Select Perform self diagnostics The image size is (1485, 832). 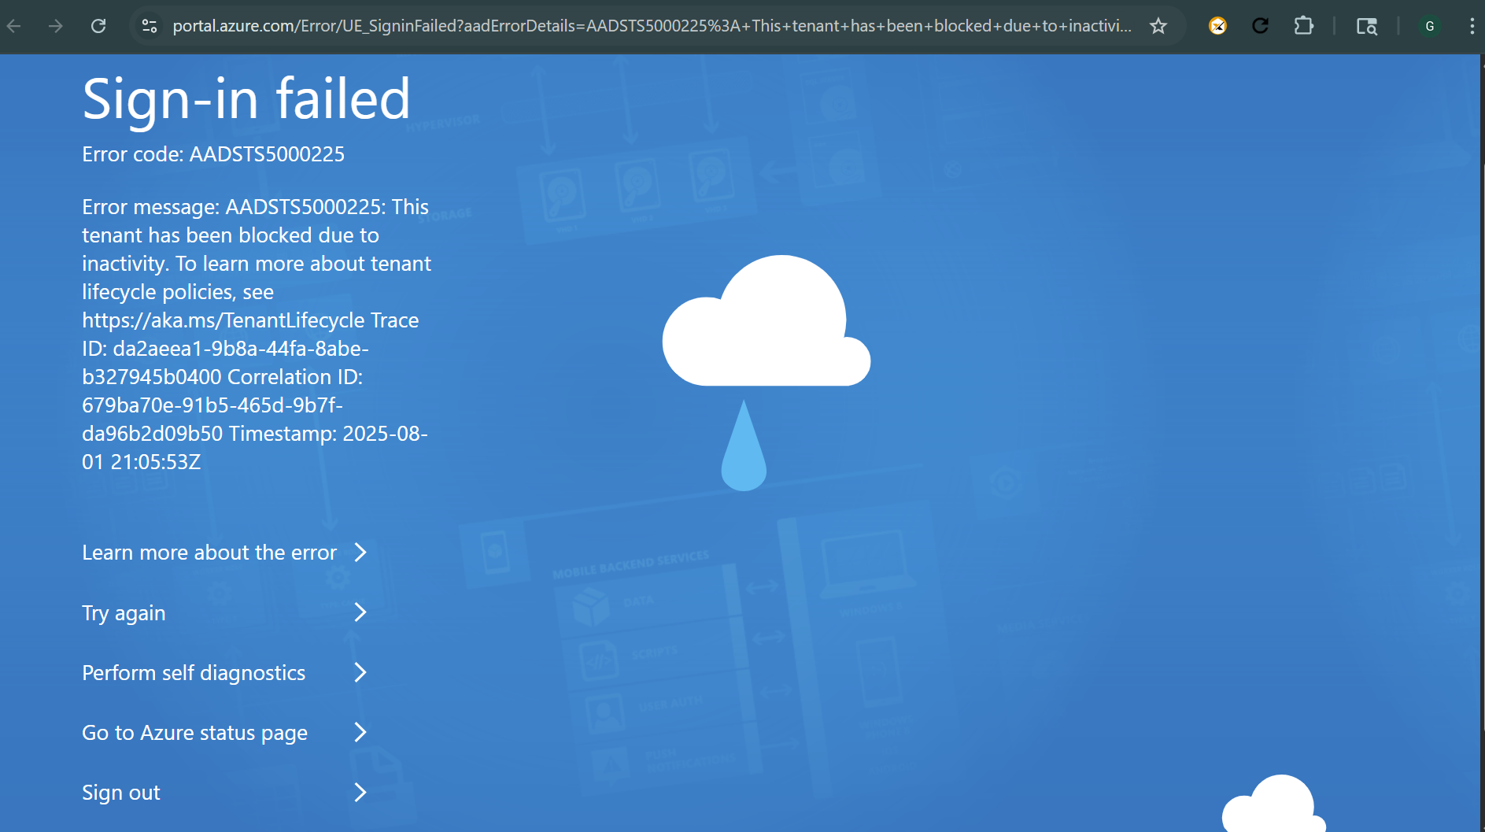194,672
